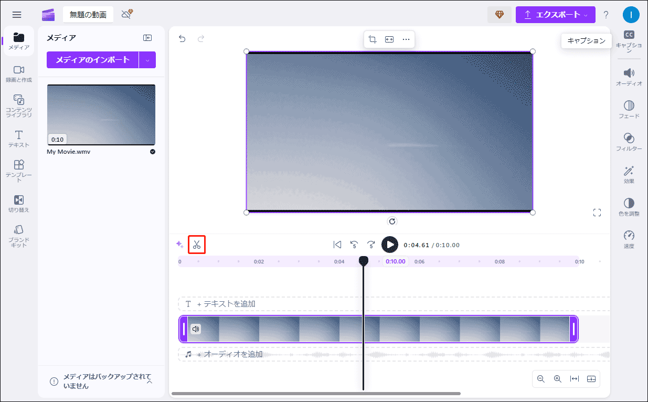This screenshot has width=648, height=402.
Task: Redo the last edit
Action: pyautogui.click(x=201, y=38)
